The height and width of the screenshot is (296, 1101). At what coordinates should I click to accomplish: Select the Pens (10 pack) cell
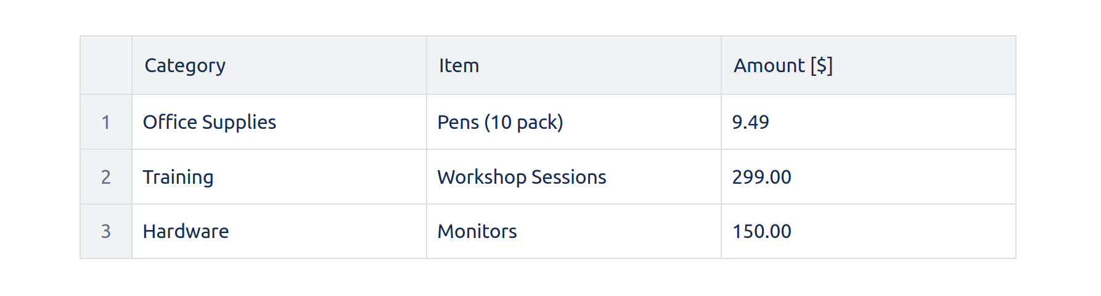coord(500,122)
